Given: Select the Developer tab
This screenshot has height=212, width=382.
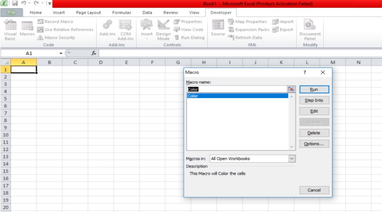Looking at the screenshot, I should point(221,13).
